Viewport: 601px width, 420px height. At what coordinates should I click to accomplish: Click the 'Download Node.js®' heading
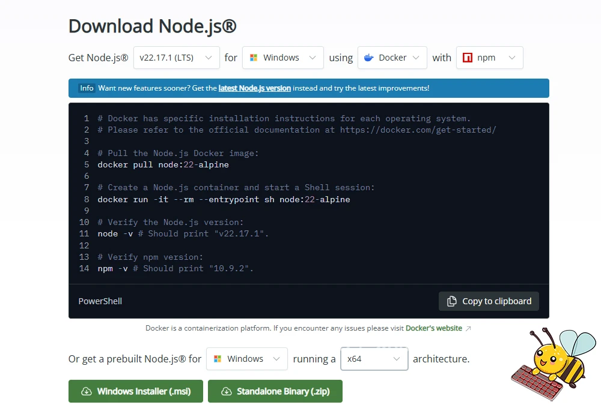coord(152,26)
